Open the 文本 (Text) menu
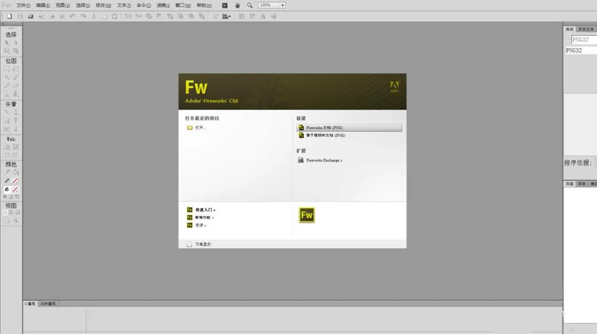597x334 pixels. tap(124, 5)
